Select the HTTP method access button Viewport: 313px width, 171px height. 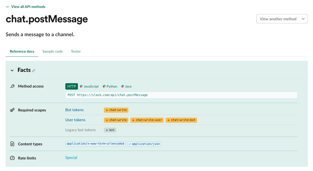71,86
